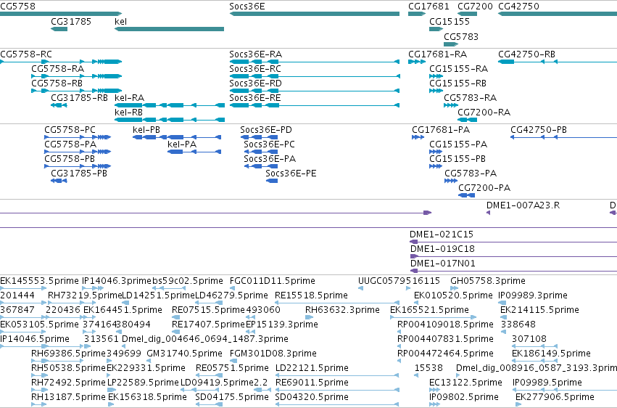Open the kel-PA coding sequence
617x408 pixels.
click(x=194, y=152)
